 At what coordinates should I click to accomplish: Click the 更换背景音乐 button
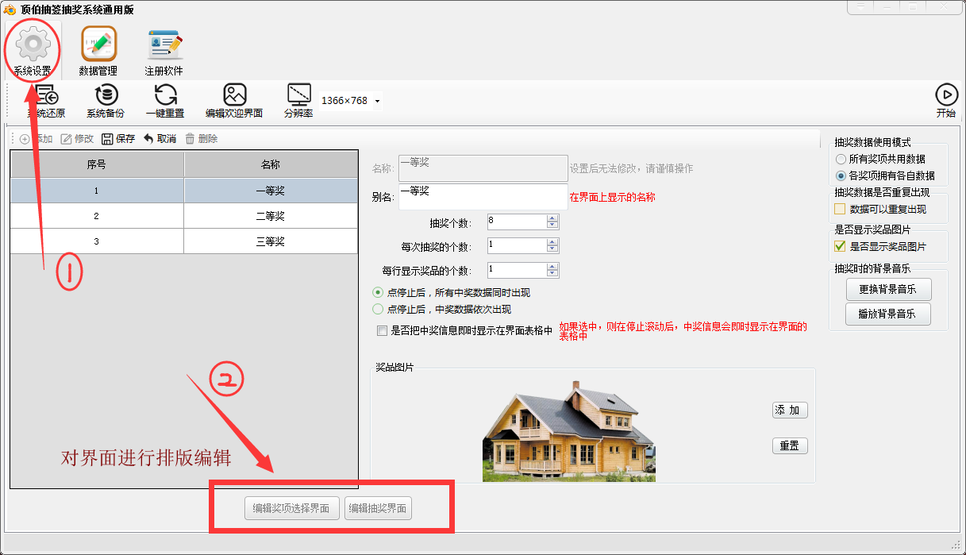[x=887, y=289]
